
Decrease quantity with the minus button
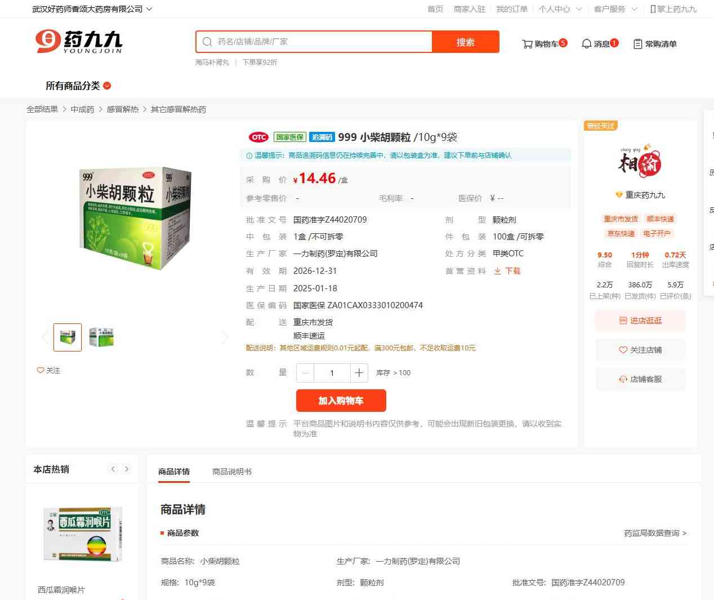point(305,373)
